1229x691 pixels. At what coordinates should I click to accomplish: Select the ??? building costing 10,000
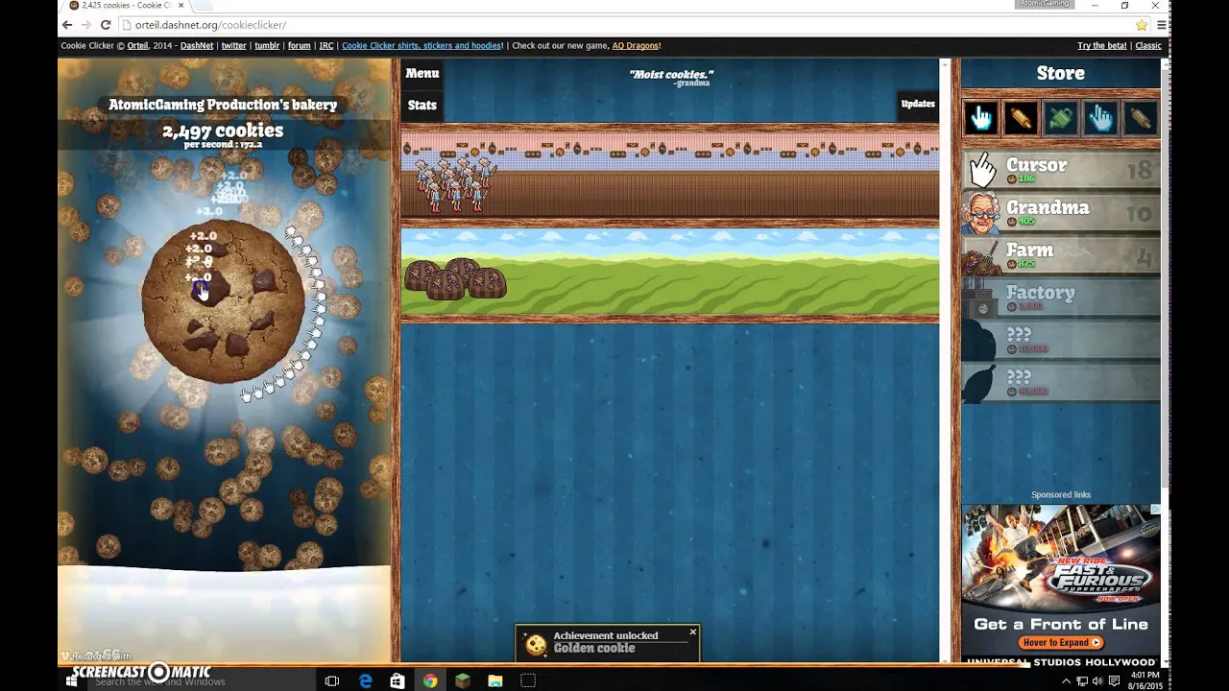tap(1061, 339)
